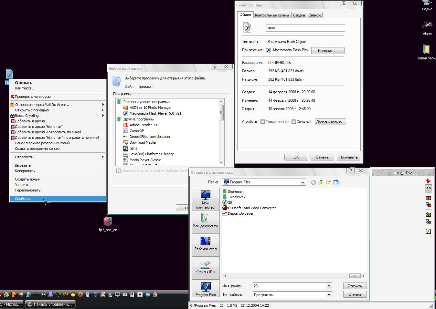The height and width of the screenshot is (309, 436).
Task: Click the edit pencil icon in ImageFox panel
Action: 428,231
